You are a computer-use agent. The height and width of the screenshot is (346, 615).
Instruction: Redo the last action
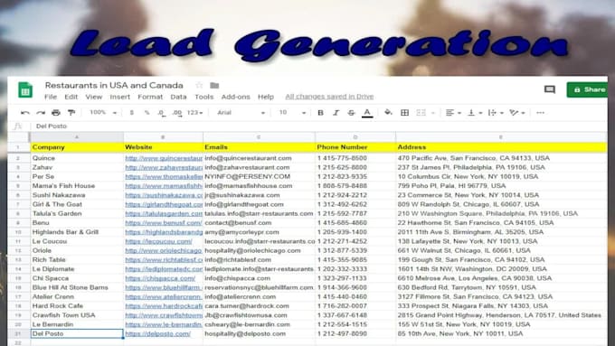coord(41,113)
